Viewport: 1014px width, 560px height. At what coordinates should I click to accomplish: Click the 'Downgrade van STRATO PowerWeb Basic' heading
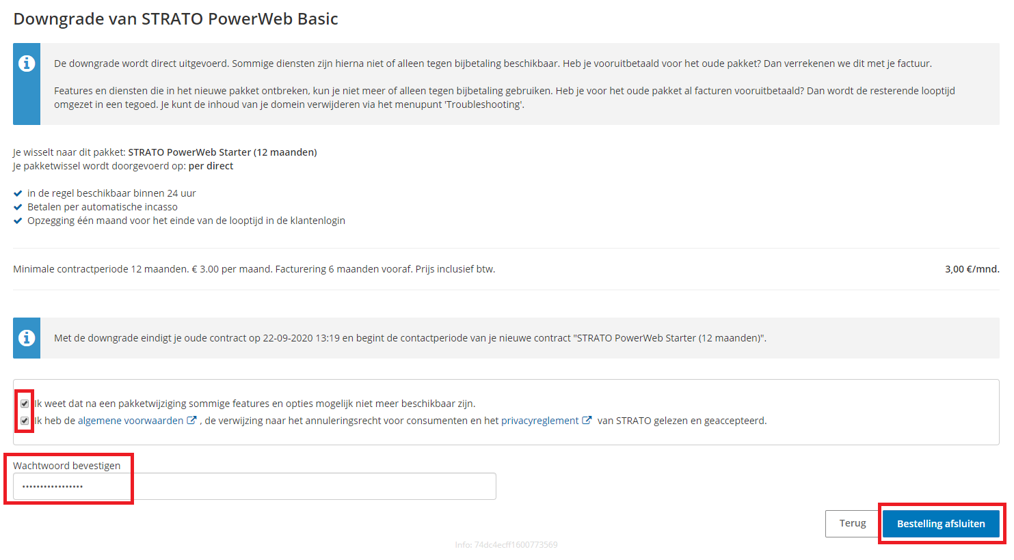click(x=176, y=19)
